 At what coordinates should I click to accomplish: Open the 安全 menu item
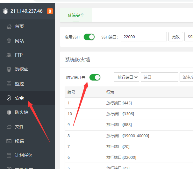click(19, 98)
